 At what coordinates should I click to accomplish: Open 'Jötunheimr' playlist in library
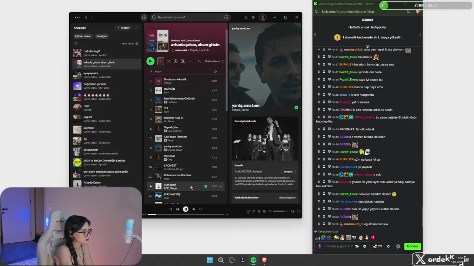(x=107, y=151)
